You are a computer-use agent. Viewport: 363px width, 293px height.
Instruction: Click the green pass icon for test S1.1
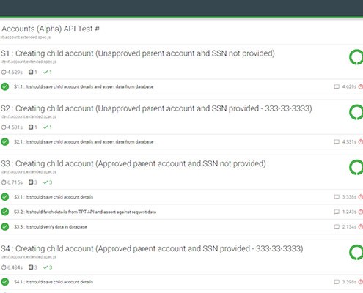[x=5, y=86]
